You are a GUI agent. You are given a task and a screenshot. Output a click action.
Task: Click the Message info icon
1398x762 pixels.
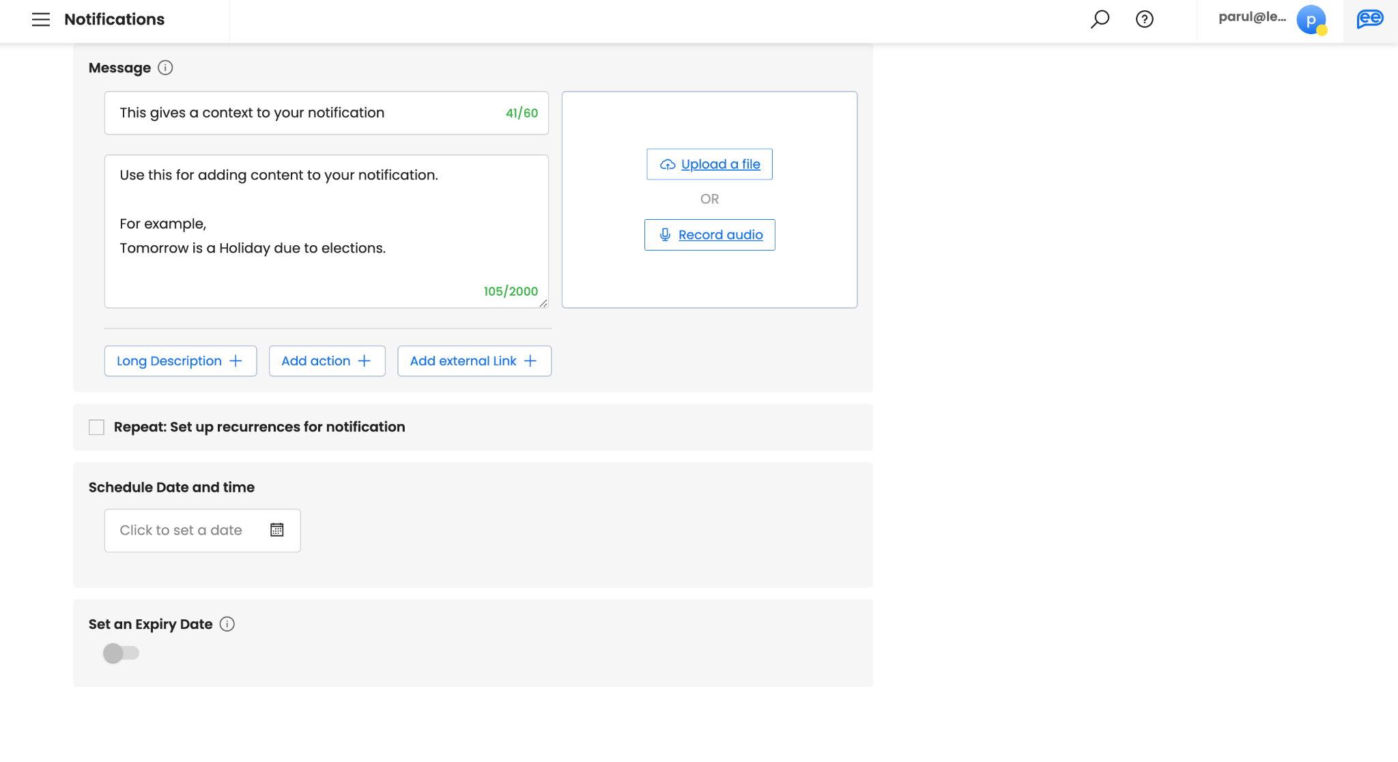[165, 68]
